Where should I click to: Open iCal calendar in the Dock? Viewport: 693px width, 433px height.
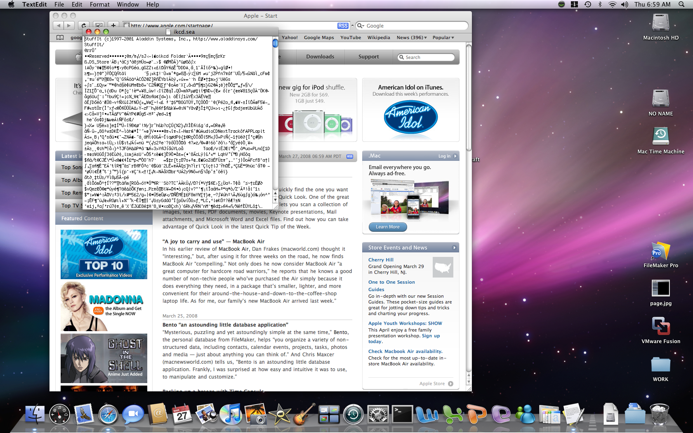182,414
